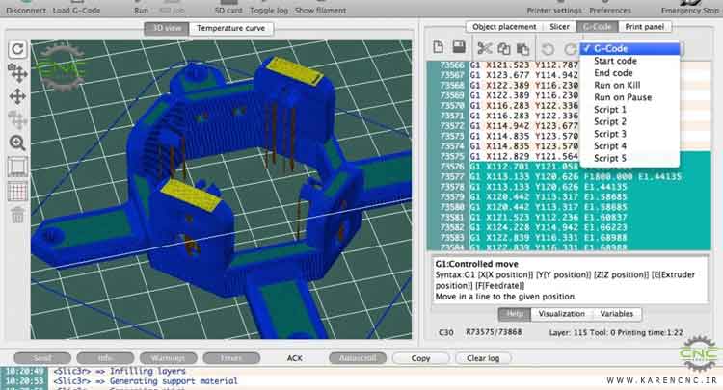Select Script 3 from the list
This screenshot has width=723, height=390.
click(x=629, y=134)
